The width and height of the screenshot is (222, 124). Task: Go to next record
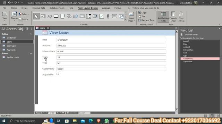coord(58,113)
